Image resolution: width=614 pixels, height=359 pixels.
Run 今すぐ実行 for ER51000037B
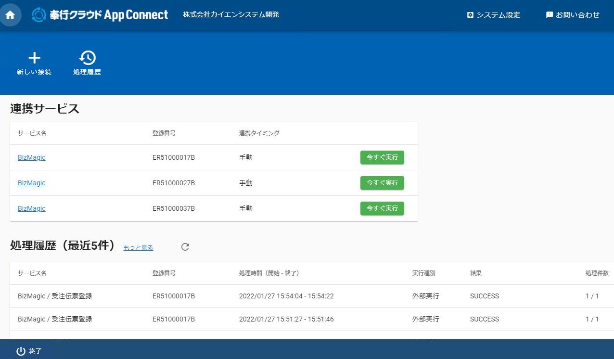[382, 208]
